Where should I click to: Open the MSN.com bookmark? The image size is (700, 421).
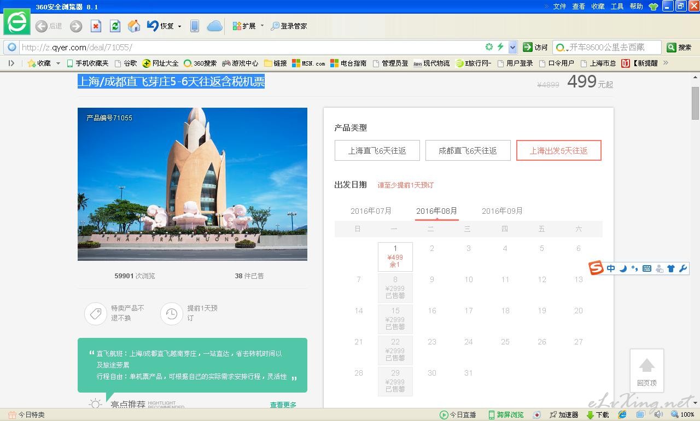point(308,63)
